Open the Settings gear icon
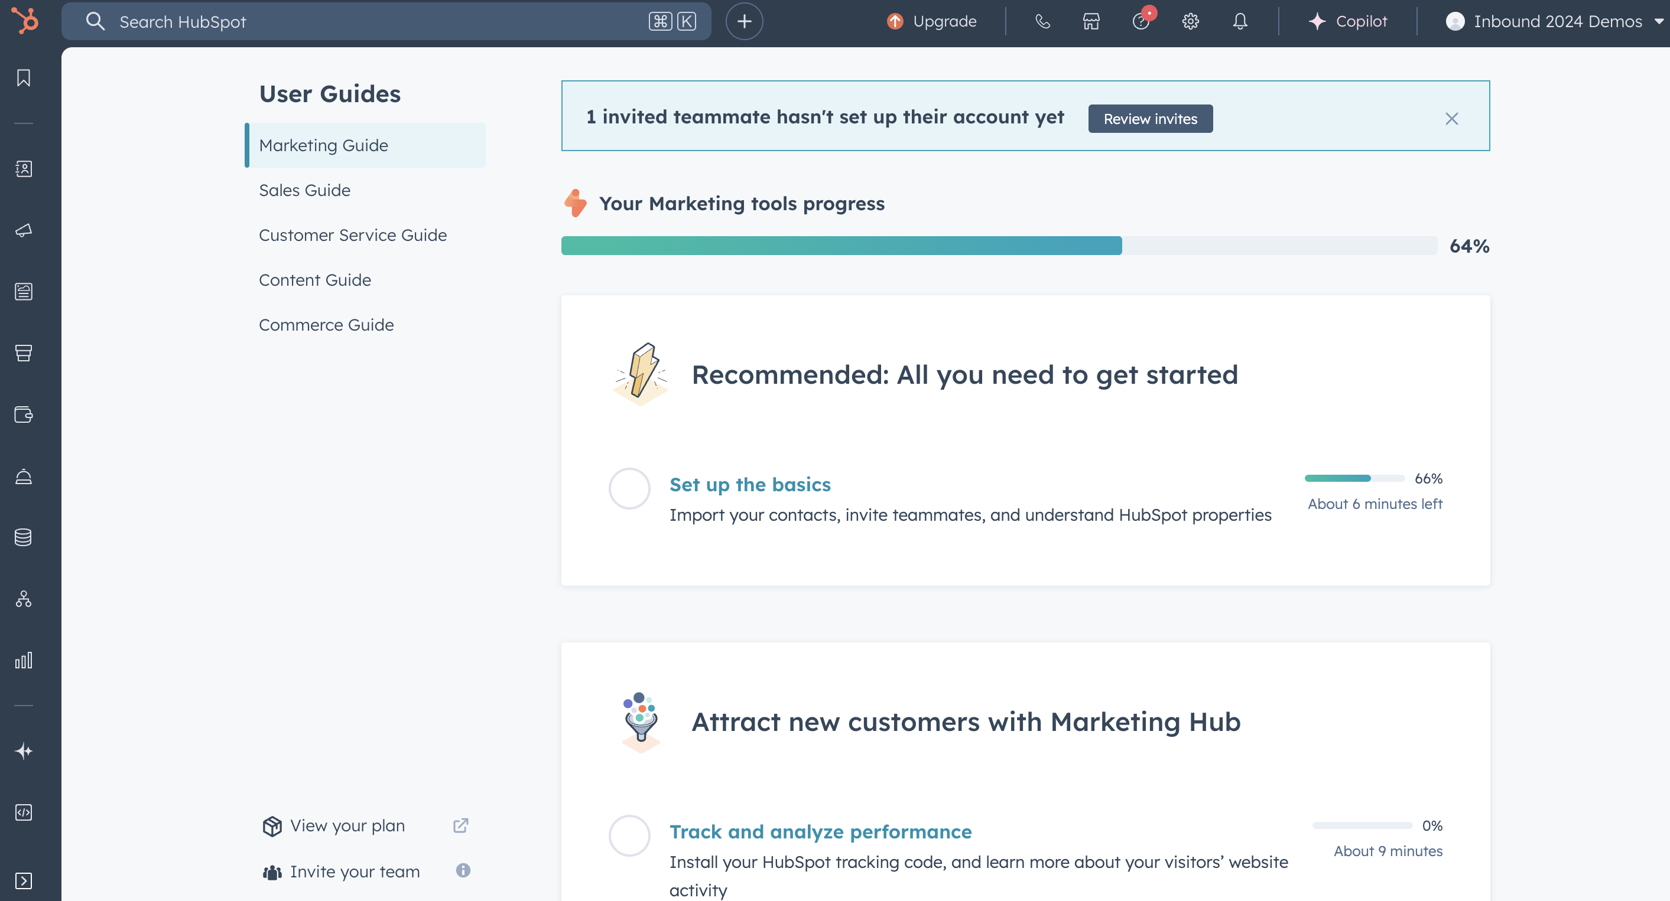 pos(1190,21)
